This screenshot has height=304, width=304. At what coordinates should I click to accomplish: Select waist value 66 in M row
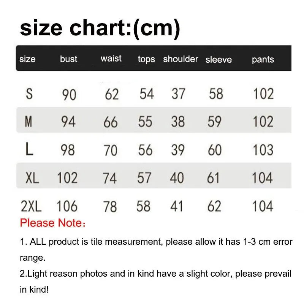coord(111,122)
